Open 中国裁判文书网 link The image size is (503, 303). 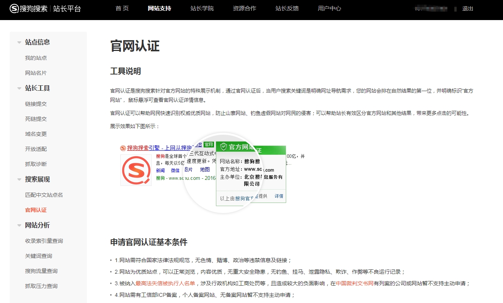(355, 283)
